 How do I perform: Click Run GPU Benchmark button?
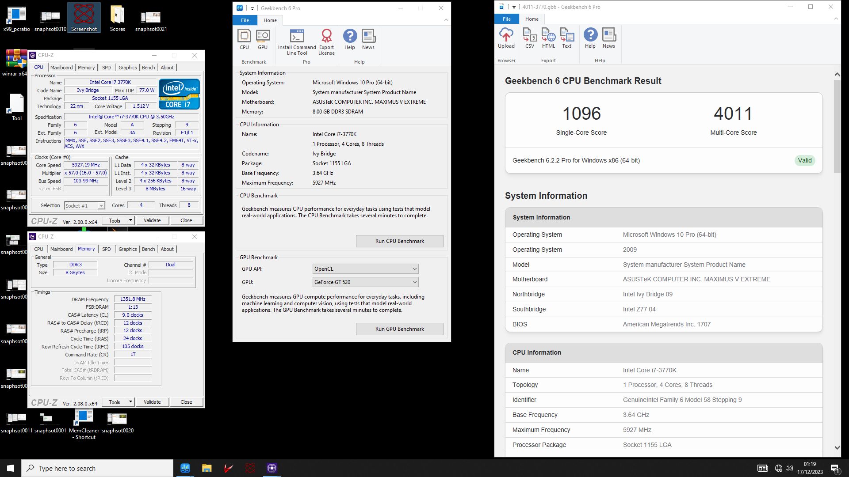pos(400,329)
